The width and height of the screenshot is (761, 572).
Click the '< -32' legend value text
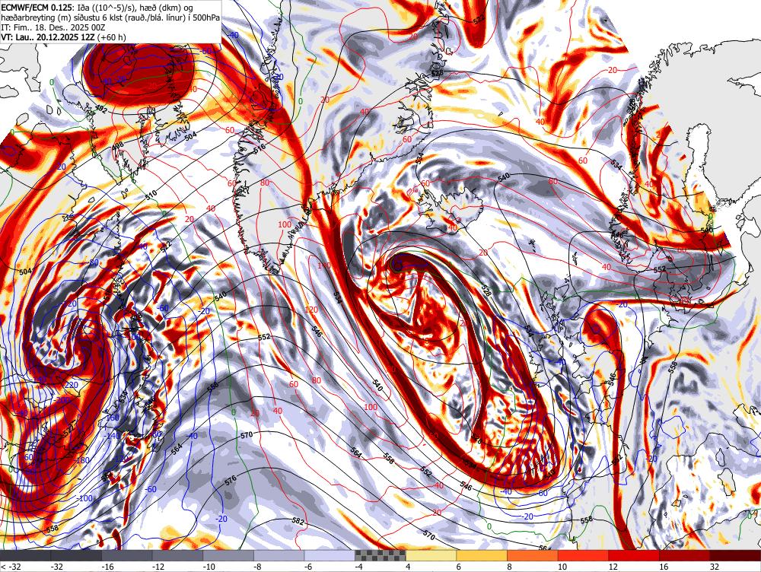point(10,566)
